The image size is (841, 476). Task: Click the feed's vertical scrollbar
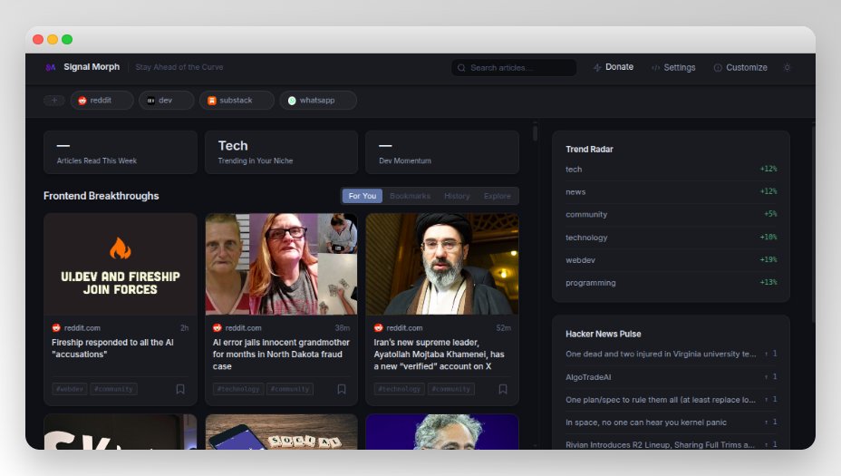coord(535,132)
